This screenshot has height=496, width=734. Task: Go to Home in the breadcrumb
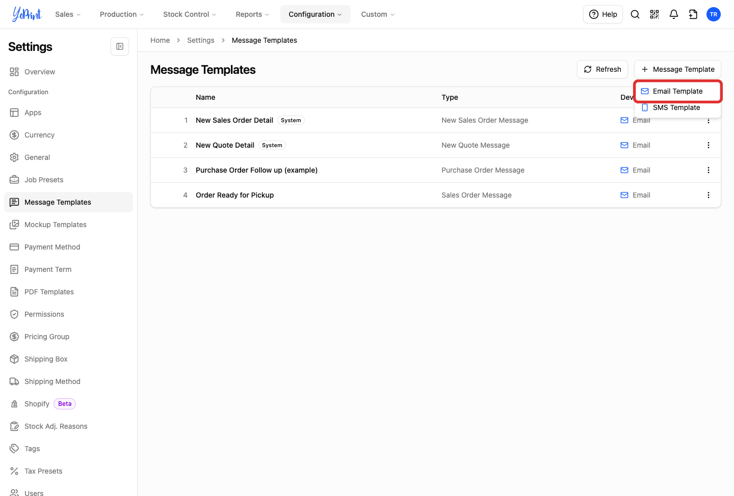[x=160, y=40]
